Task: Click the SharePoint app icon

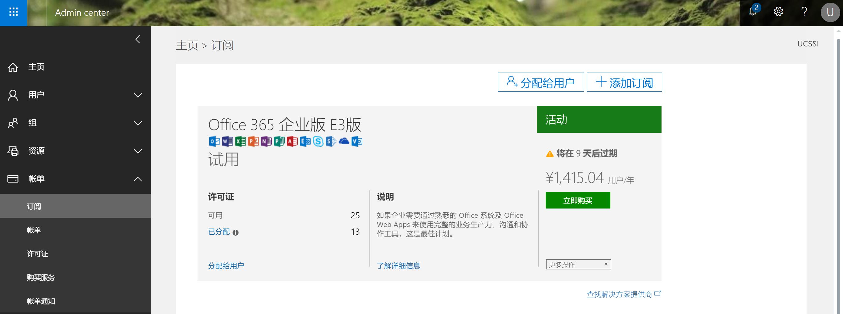Action: coord(331,141)
